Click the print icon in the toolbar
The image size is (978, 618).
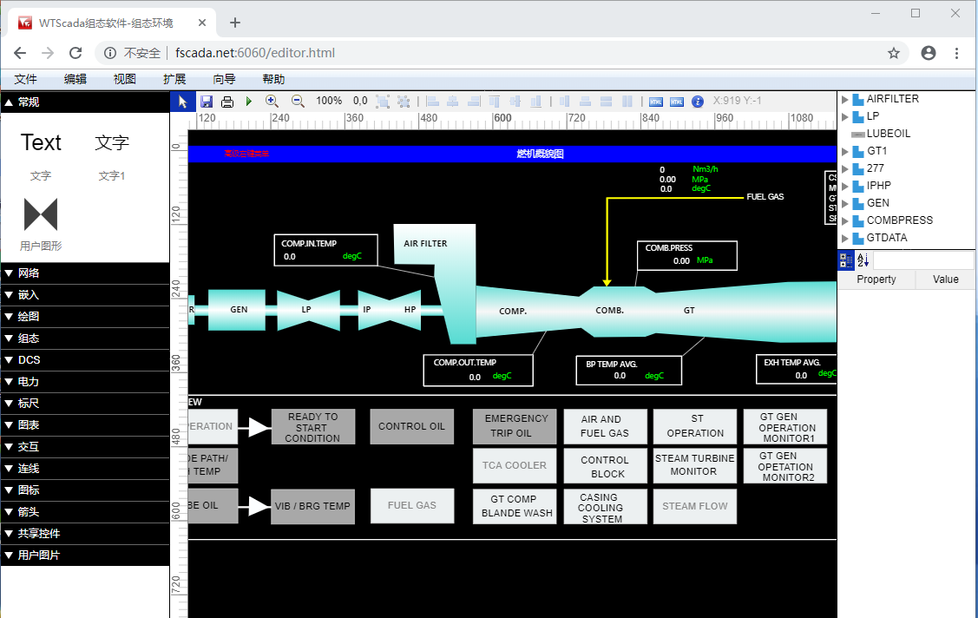click(227, 102)
